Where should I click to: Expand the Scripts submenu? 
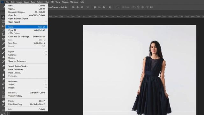(x=26, y=84)
